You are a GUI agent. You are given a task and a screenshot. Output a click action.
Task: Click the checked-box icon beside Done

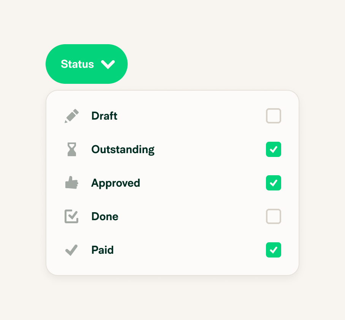[71, 216]
